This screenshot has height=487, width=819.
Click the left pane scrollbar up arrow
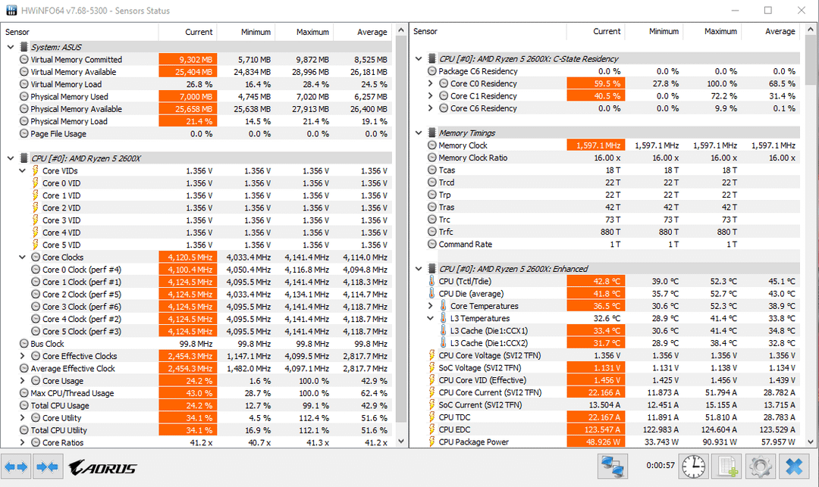[x=401, y=30]
